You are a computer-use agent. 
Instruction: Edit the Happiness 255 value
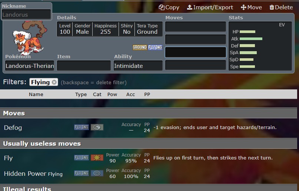[x=106, y=29]
